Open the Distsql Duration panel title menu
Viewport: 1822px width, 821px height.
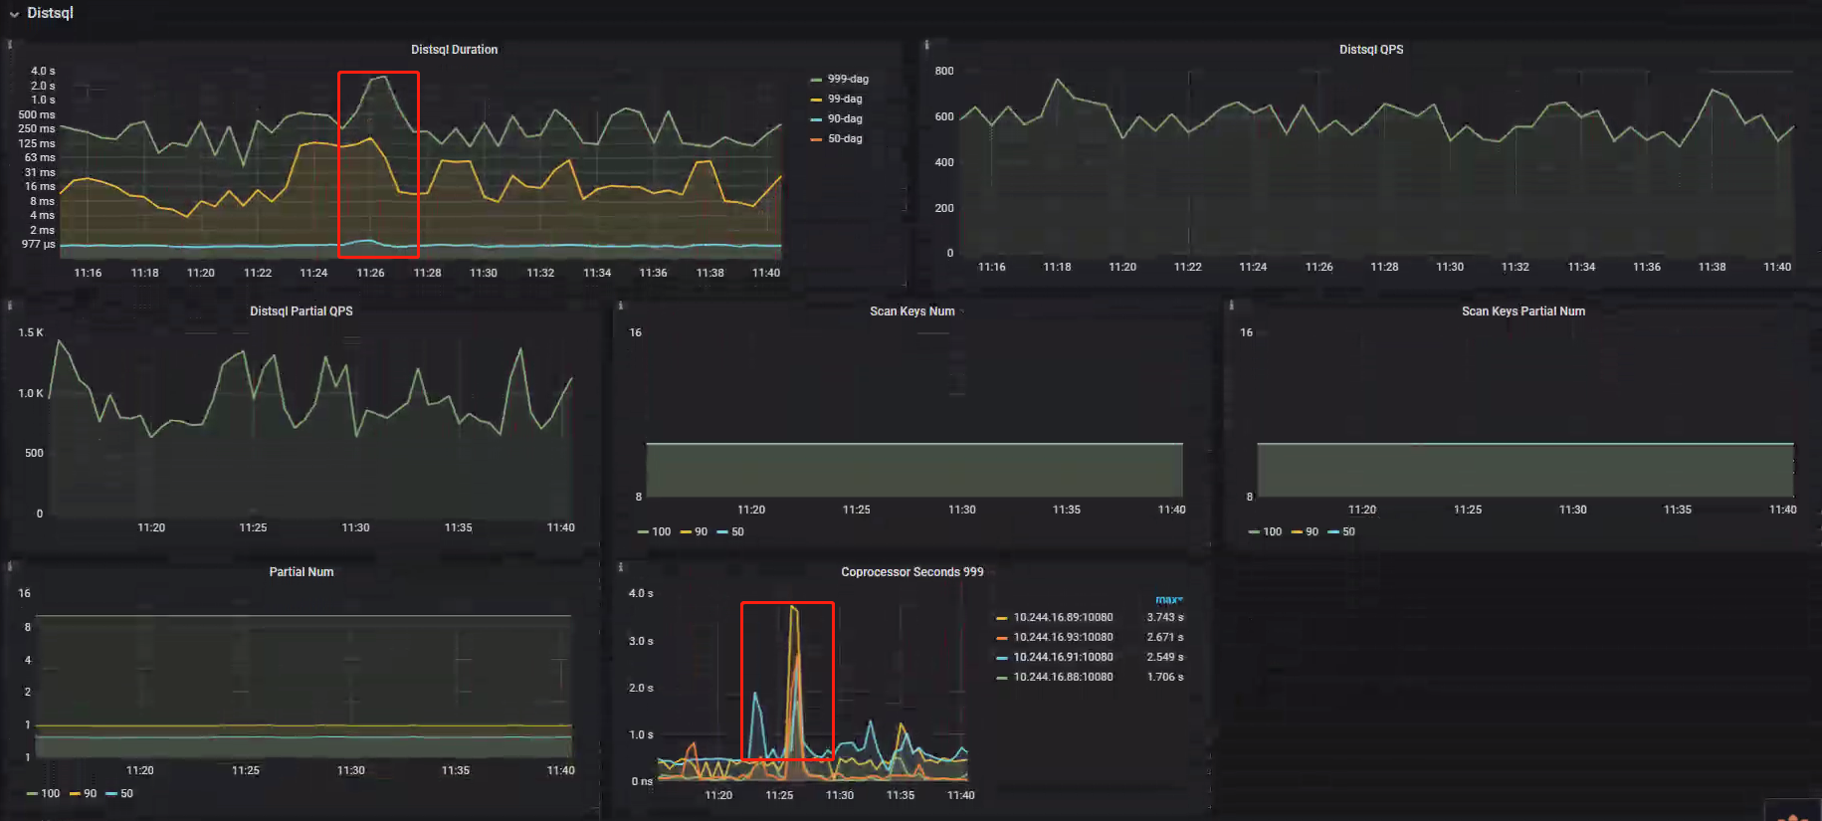[x=454, y=50]
